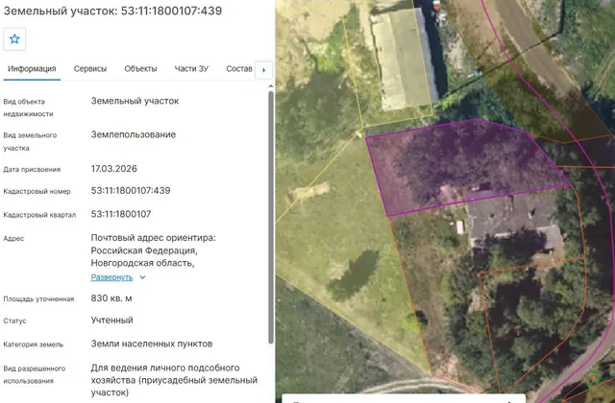Screen dimensions: 615x403
Task: Add parcel to favorites with star icon
Action: [x=14, y=38]
